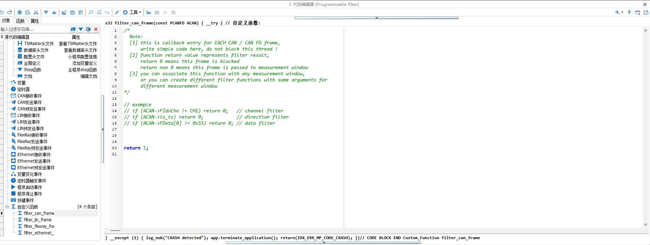
Task: Click the find magnifier icon
Action: coord(91,12)
